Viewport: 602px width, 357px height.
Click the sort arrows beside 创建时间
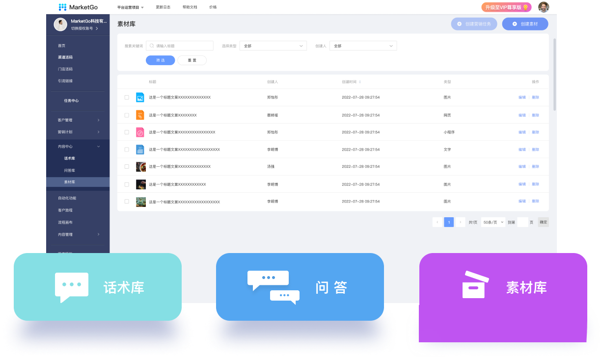360,82
